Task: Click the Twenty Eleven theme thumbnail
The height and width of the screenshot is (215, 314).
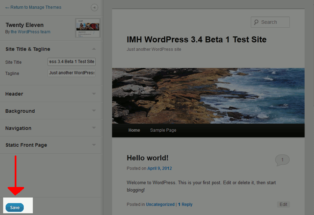Action: pyautogui.click(x=88, y=28)
